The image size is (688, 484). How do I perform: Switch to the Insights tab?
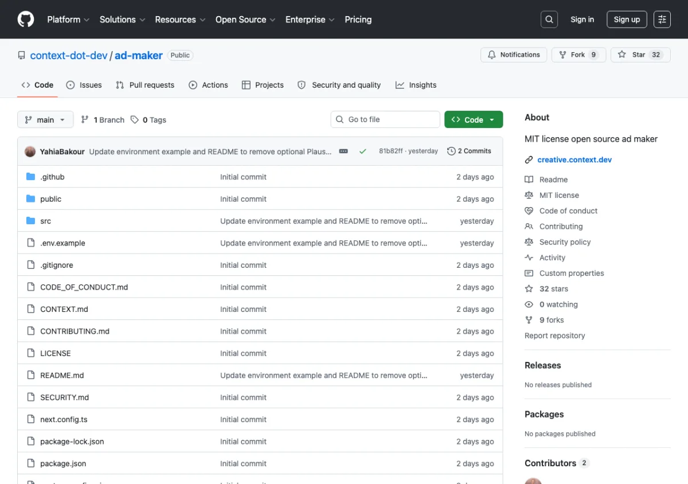click(416, 85)
